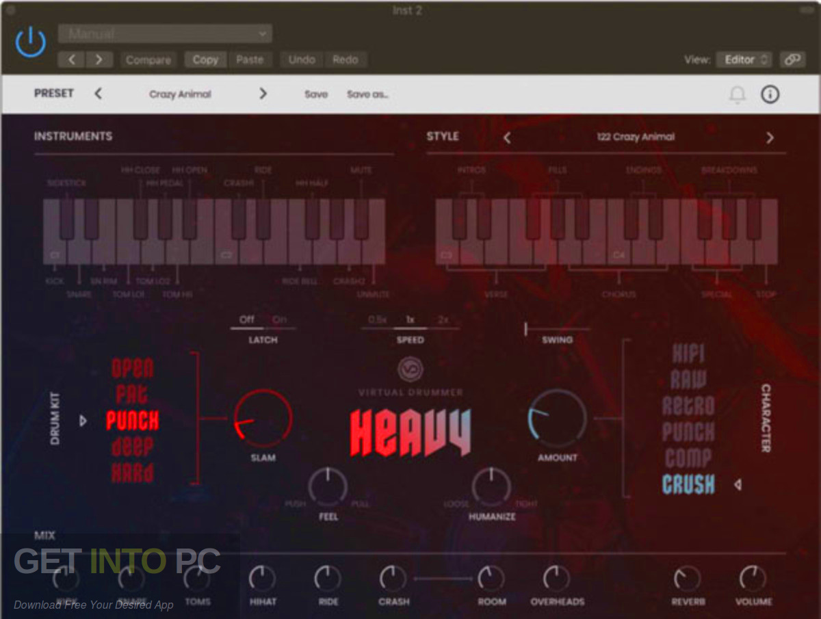
Task: Open the Manual settings dropdown
Action: (x=165, y=34)
